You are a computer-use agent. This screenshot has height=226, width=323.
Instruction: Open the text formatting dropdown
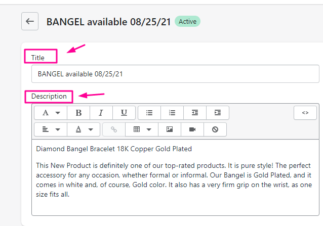point(51,113)
